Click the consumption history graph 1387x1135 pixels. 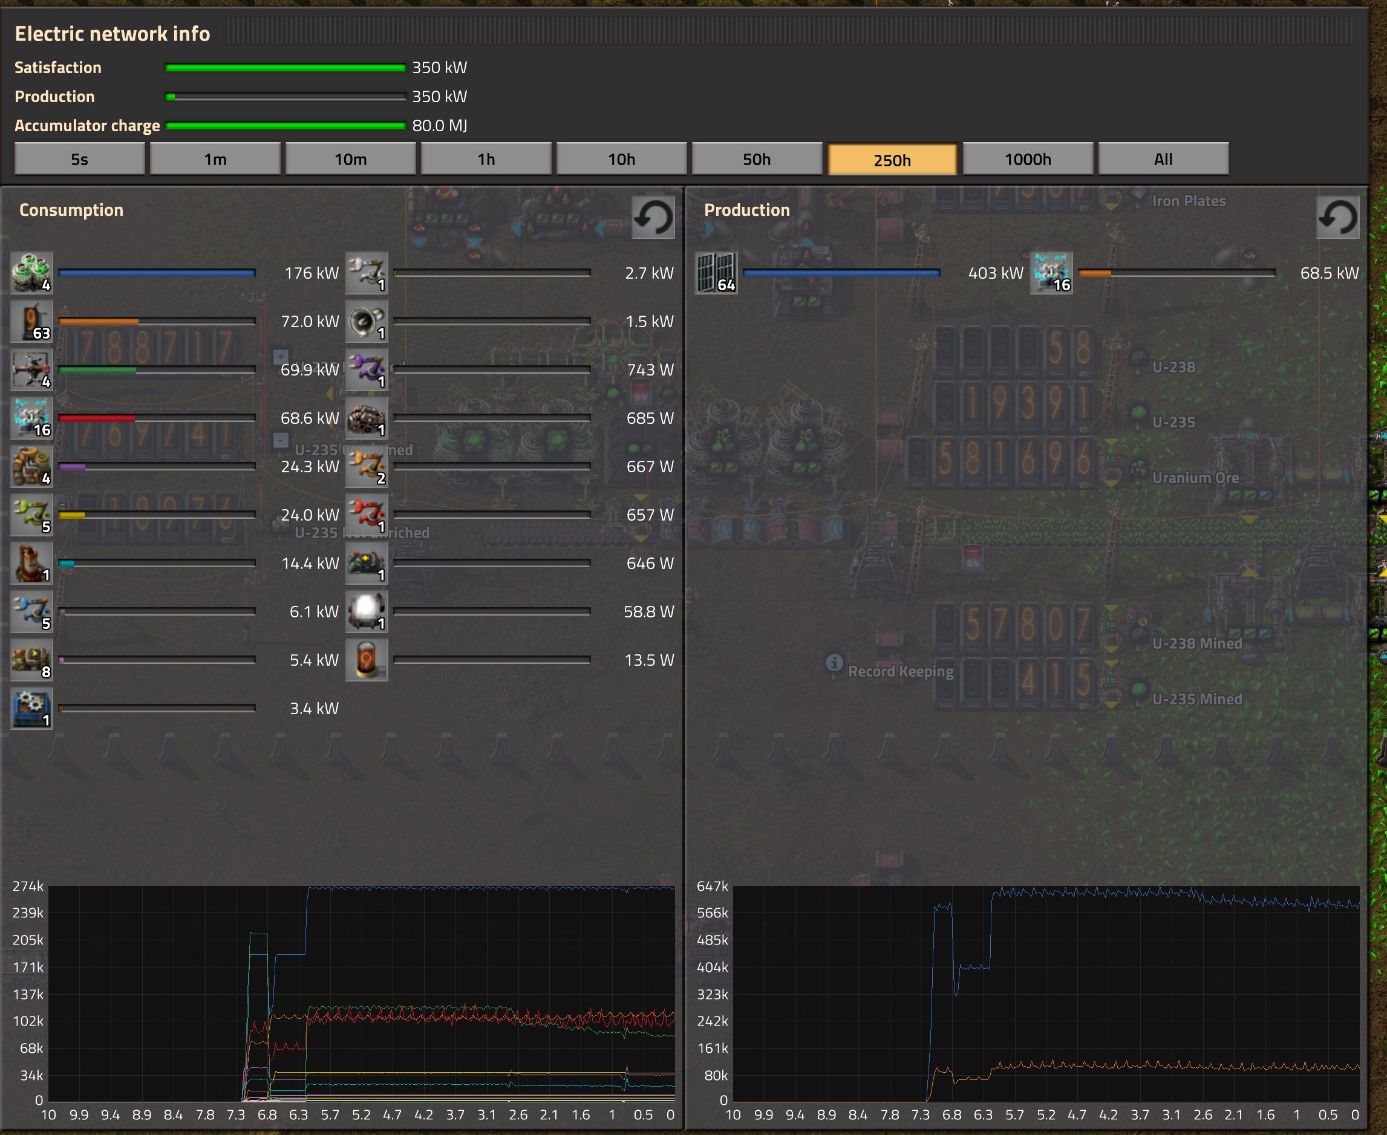362,994
